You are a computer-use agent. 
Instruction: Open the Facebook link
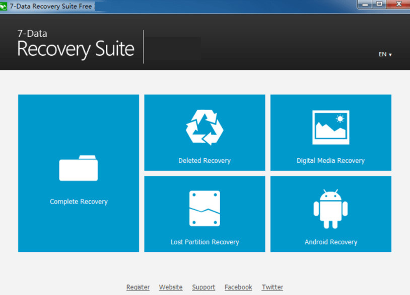point(238,287)
